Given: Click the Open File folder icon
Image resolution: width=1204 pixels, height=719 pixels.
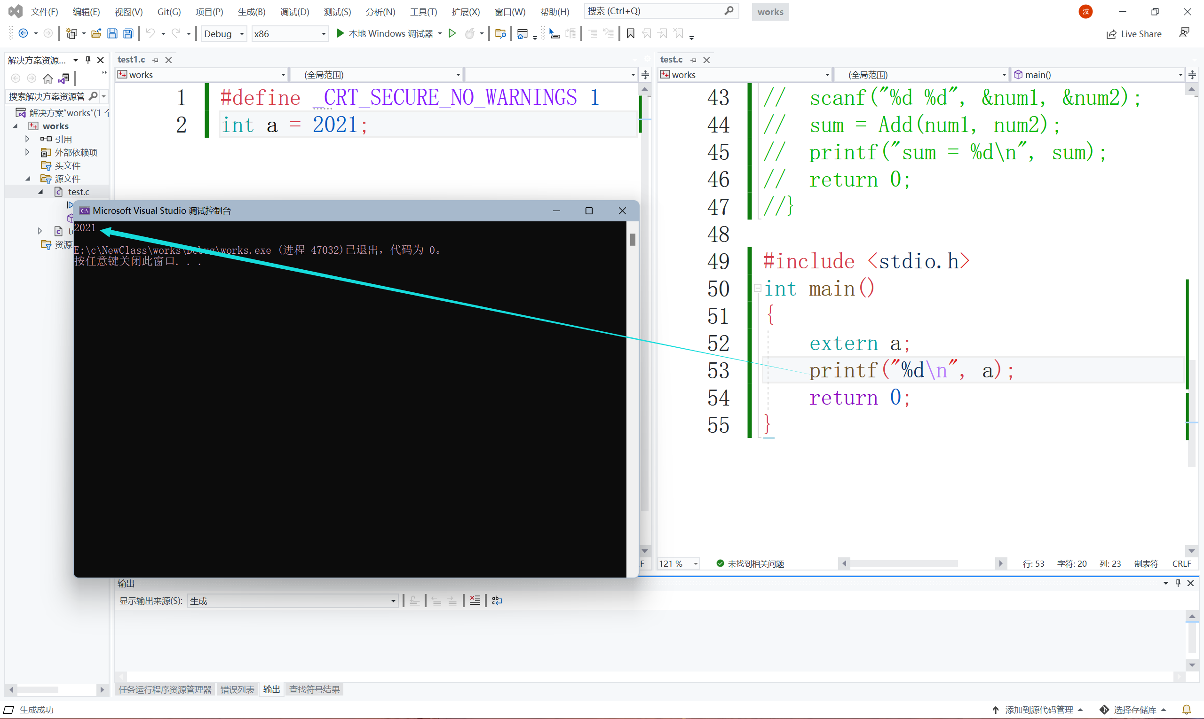Looking at the screenshot, I should tap(96, 33).
